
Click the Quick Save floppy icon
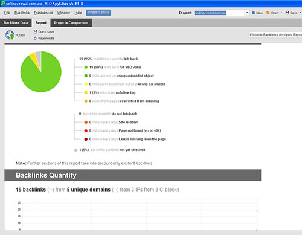click(x=36, y=31)
